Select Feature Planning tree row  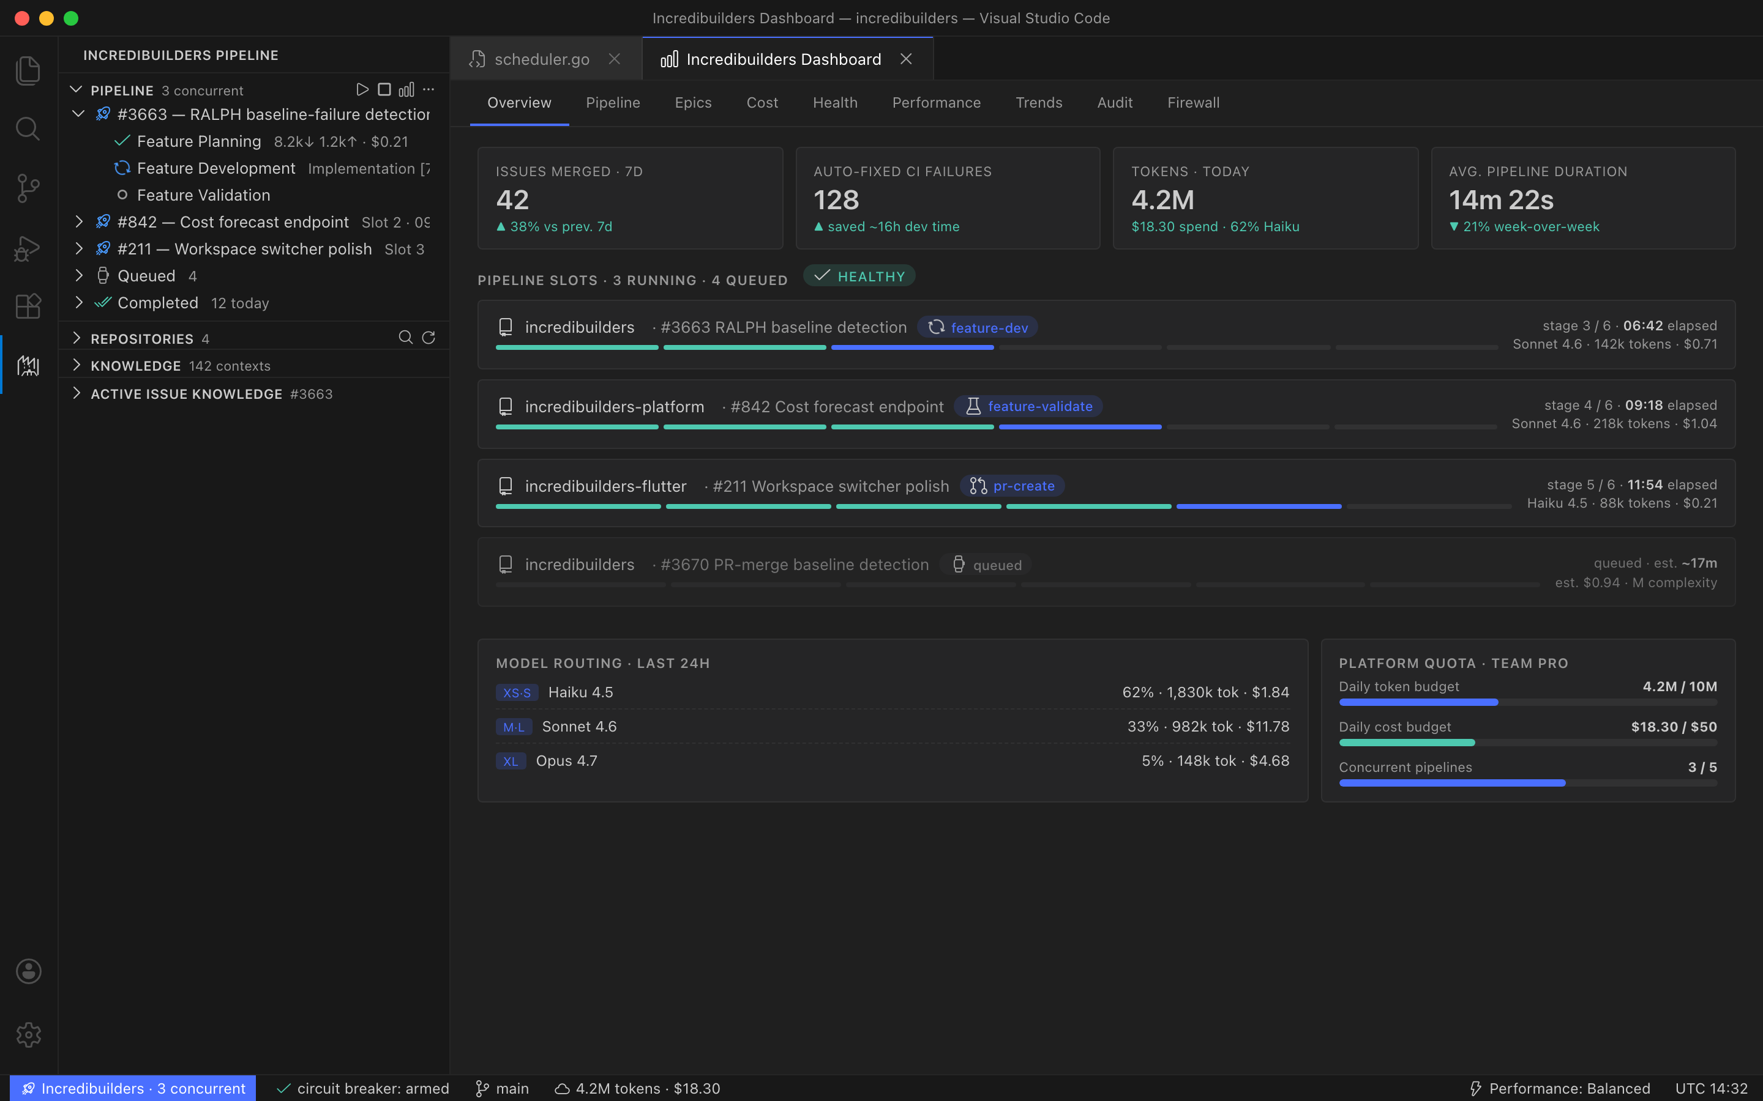click(253, 141)
